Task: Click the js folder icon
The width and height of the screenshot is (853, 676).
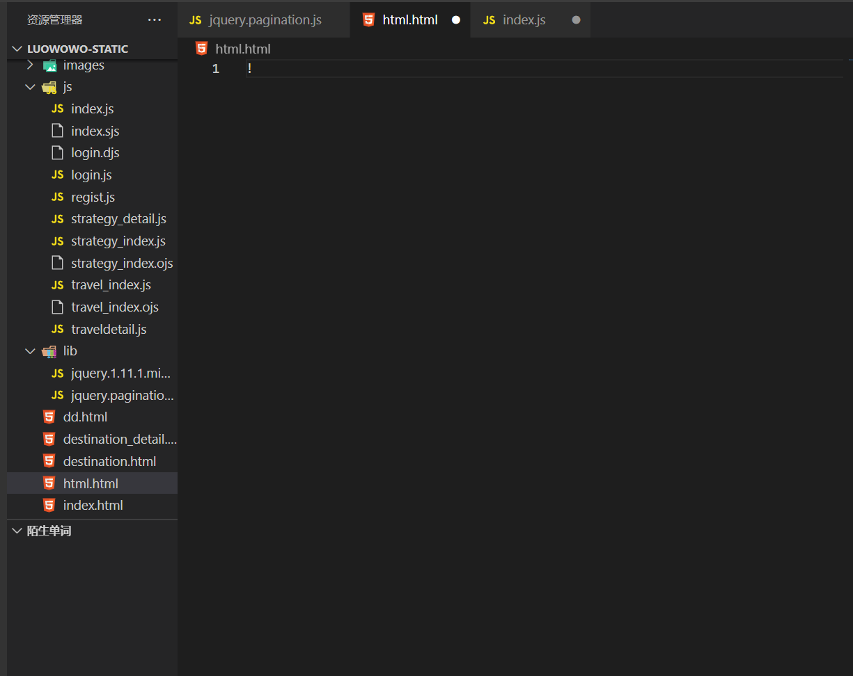Action: click(49, 87)
